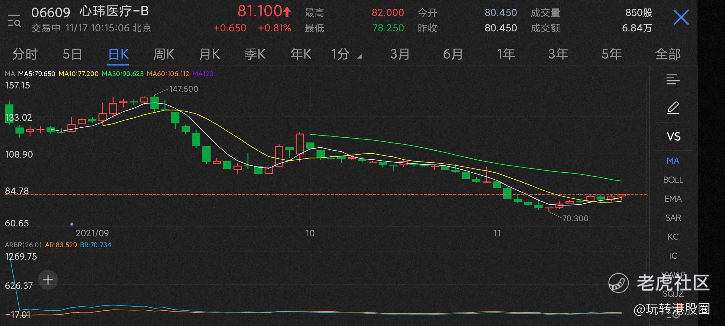Click the MA60 orange legend label
725x326 pixels.
pyautogui.click(x=168, y=74)
